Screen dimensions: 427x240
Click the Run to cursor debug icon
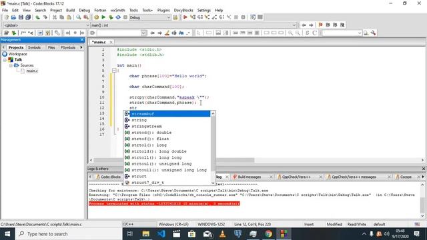[x=193, y=17]
